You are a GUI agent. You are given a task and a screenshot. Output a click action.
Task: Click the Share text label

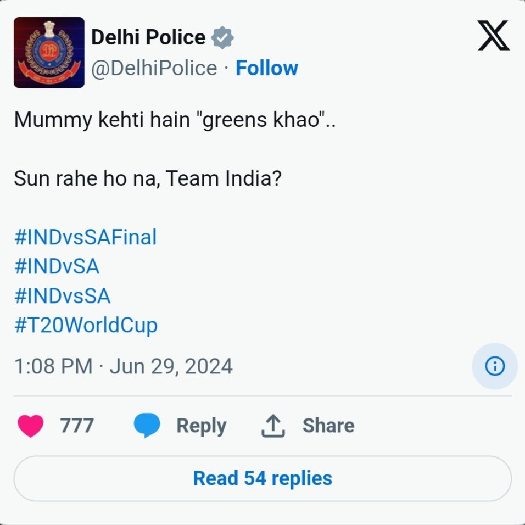328,426
